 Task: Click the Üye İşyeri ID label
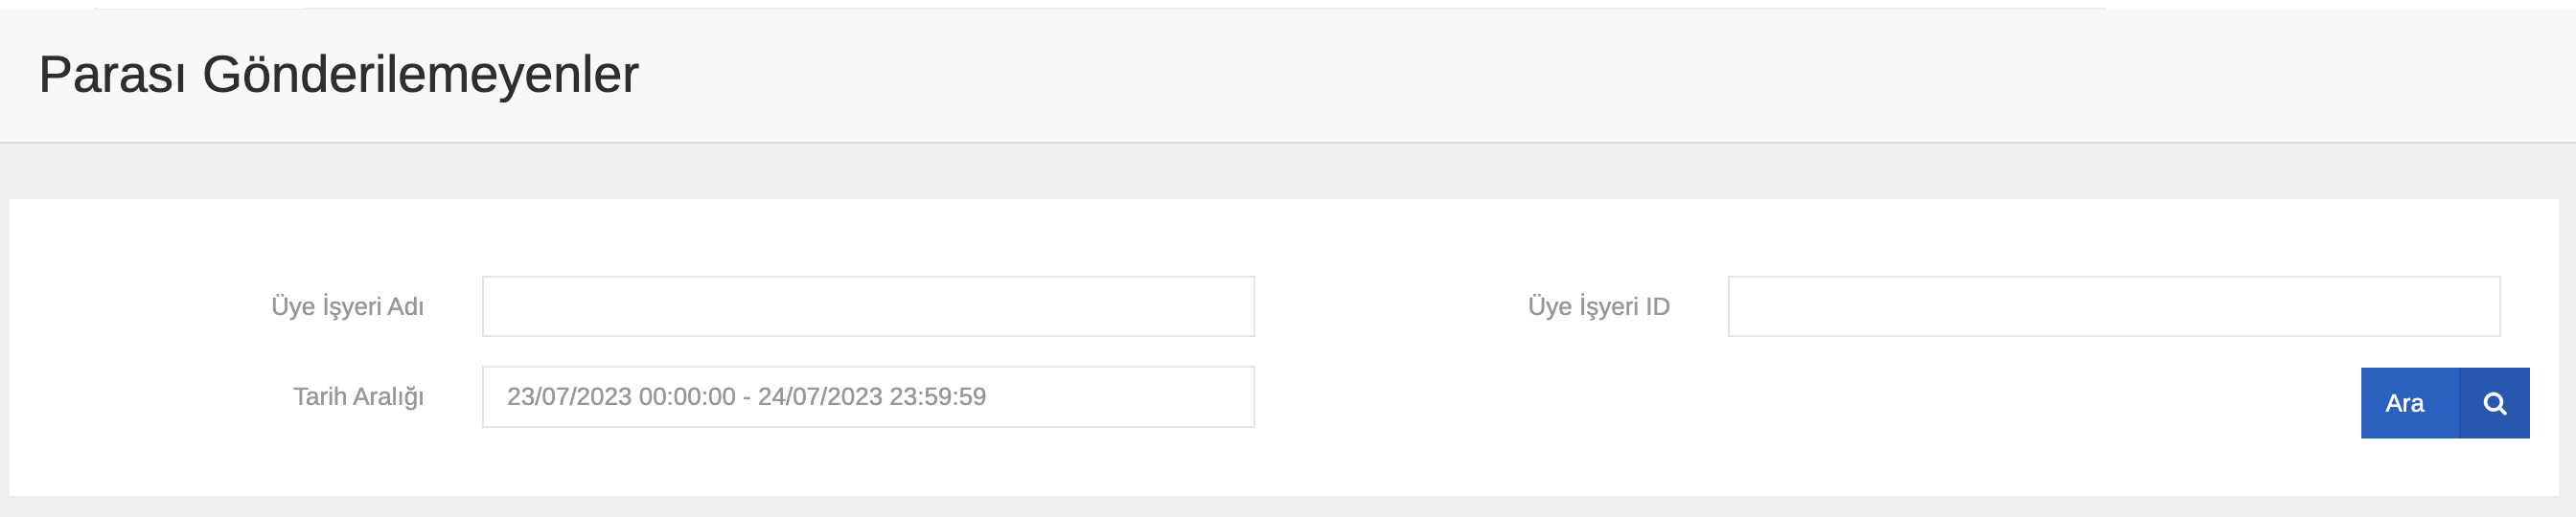click(x=1598, y=306)
